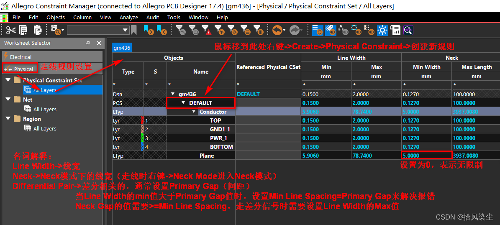Click Plane row Neck Min Width 5.0000 cell
Image resolution: width=500 pixels, height=225 pixels.
point(427,156)
